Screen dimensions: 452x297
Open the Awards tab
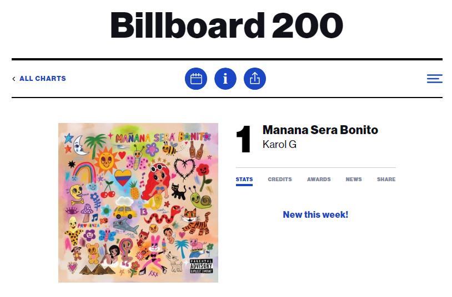pyautogui.click(x=319, y=180)
